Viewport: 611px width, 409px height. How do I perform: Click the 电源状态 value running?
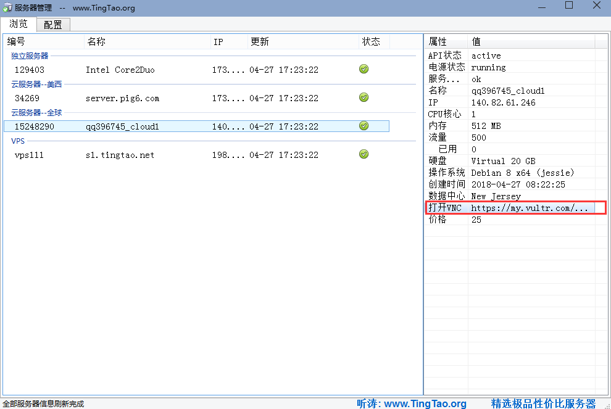[x=488, y=67]
